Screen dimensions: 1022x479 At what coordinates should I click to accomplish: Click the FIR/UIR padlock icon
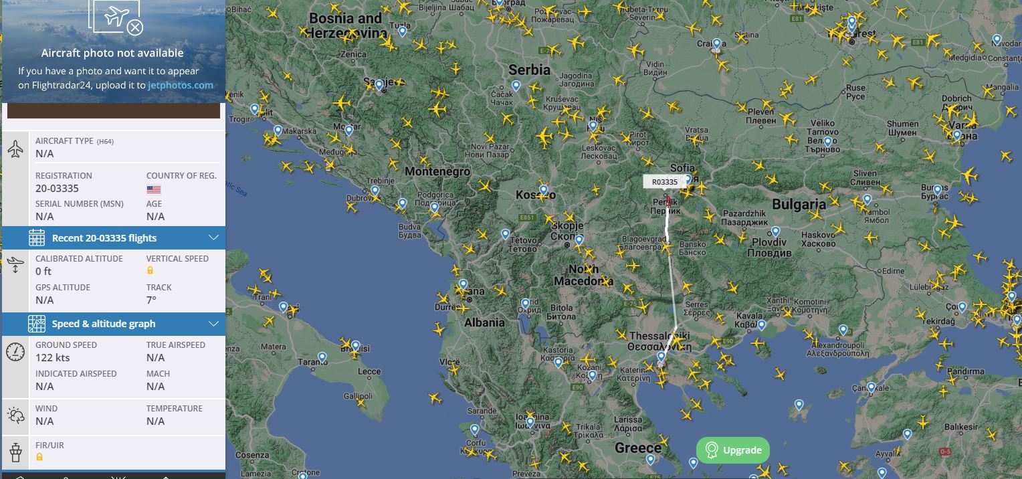(39, 457)
